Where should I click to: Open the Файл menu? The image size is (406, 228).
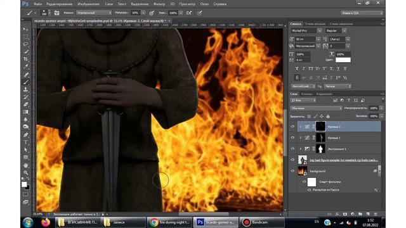click(x=37, y=4)
